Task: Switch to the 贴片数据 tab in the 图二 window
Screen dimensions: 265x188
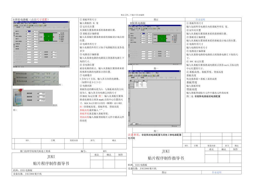Action: point(142,78)
